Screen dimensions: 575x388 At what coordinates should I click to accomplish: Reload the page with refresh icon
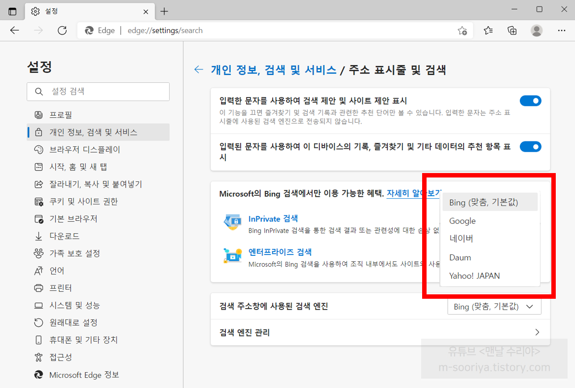tap(62, 31)
